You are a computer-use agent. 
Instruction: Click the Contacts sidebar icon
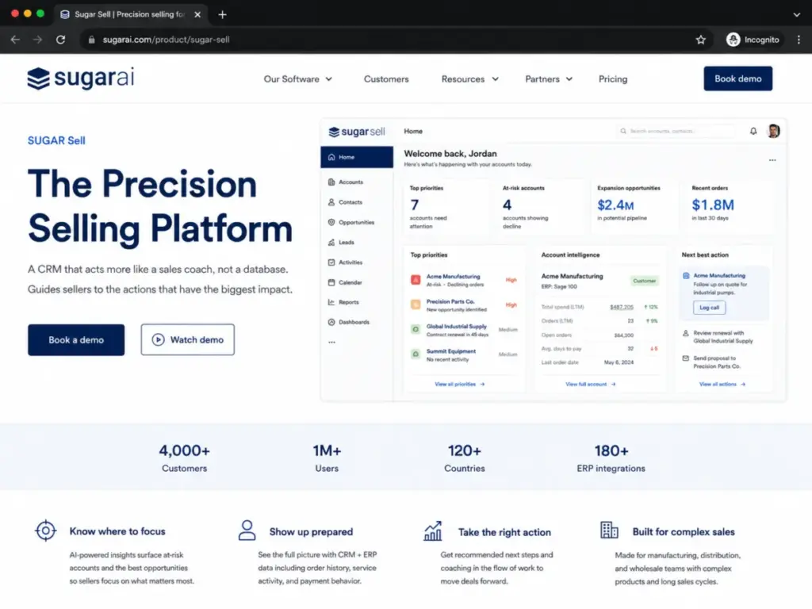point(331,202)
